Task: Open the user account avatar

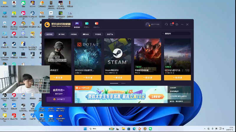Action: coord(148,24)
